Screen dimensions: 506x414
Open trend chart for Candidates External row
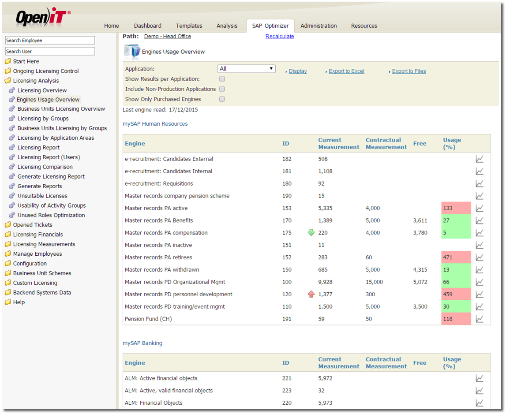480,159
